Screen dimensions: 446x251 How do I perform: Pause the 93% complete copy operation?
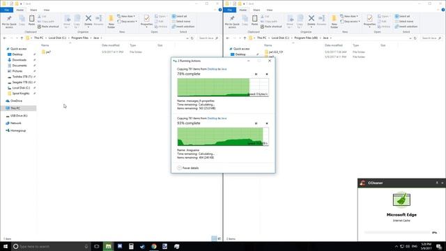256,123
